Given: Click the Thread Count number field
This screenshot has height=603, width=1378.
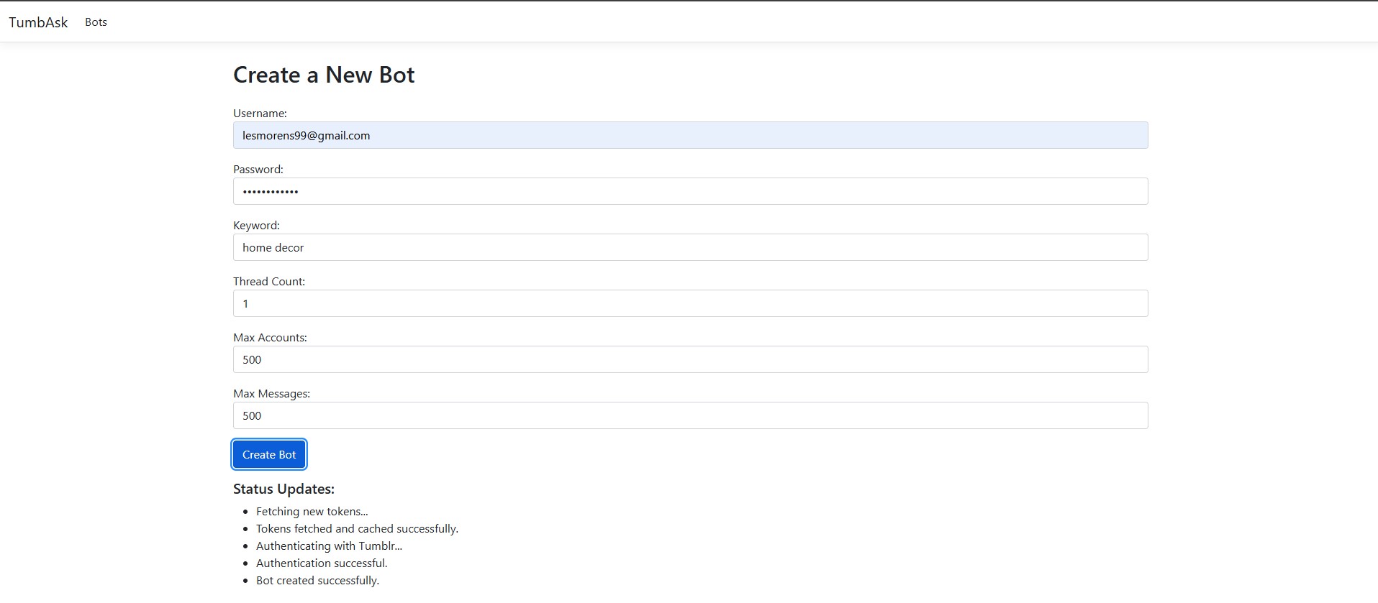Looking at the screenshot, I should click(x=690, y=303).
